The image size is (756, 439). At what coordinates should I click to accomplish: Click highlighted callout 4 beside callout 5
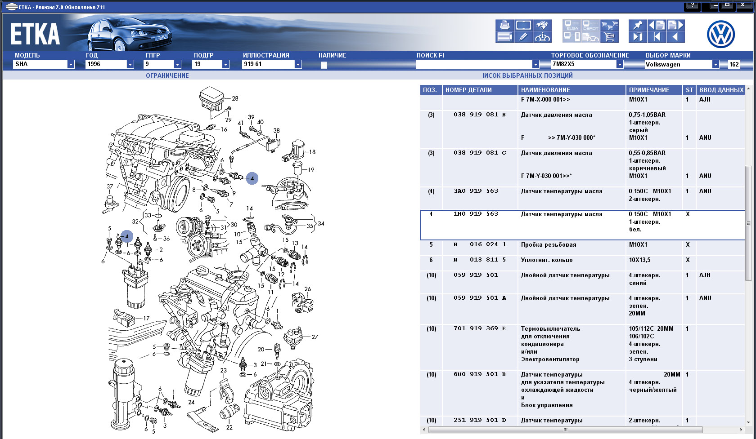127,236
